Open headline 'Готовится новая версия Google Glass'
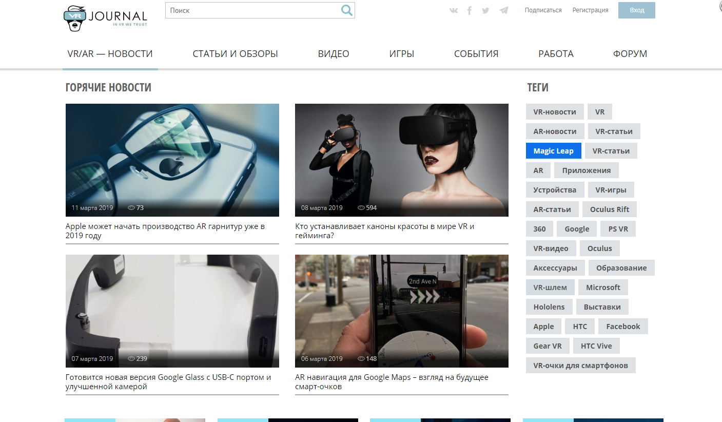Viewport: 722px width, 422px height. tap(168, 382)
